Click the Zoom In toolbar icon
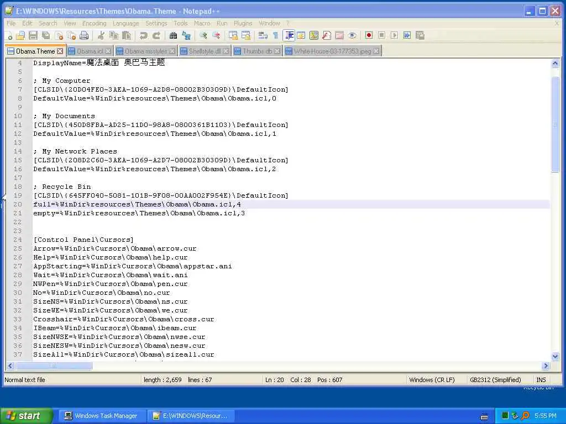Screen dimensions: 566x424 [203, 35]
